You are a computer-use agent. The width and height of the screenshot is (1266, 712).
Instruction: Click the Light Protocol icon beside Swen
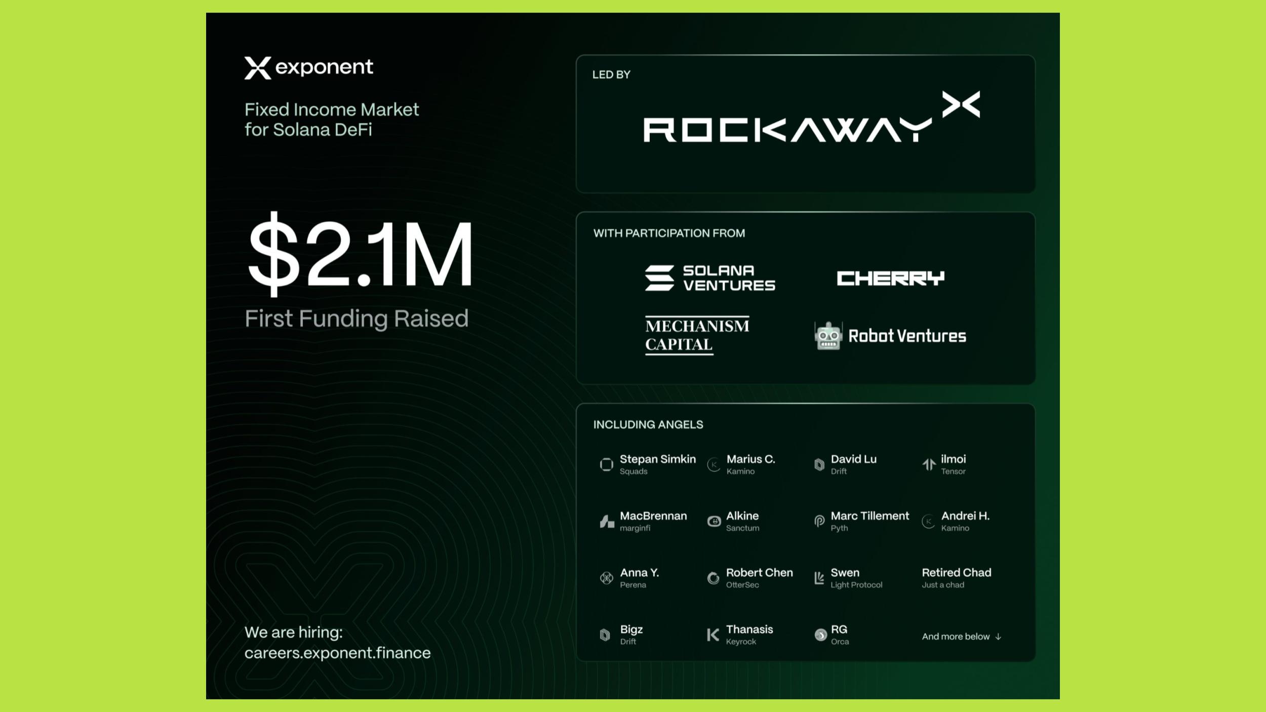tap(819, 578)
